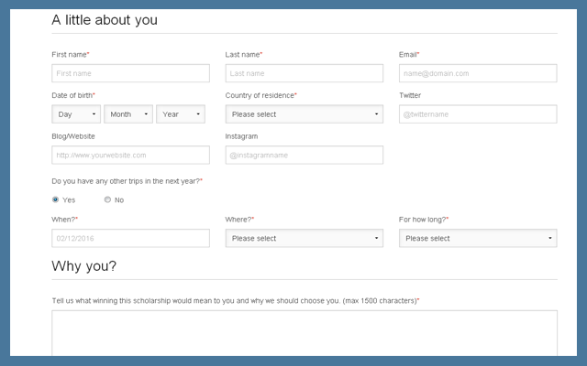The image size is (587, 366).
Task: Open the Month dropdown
Action: click(128, 114)
